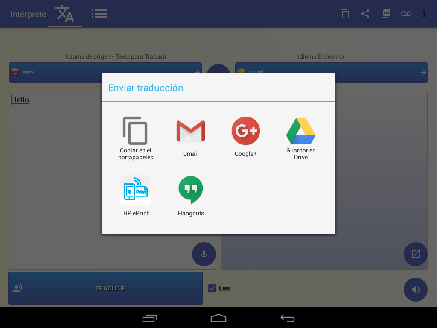Choose Copiar en el portapapeles option
Viewport: 437px width, 328px height.
[x=135, y=138]
